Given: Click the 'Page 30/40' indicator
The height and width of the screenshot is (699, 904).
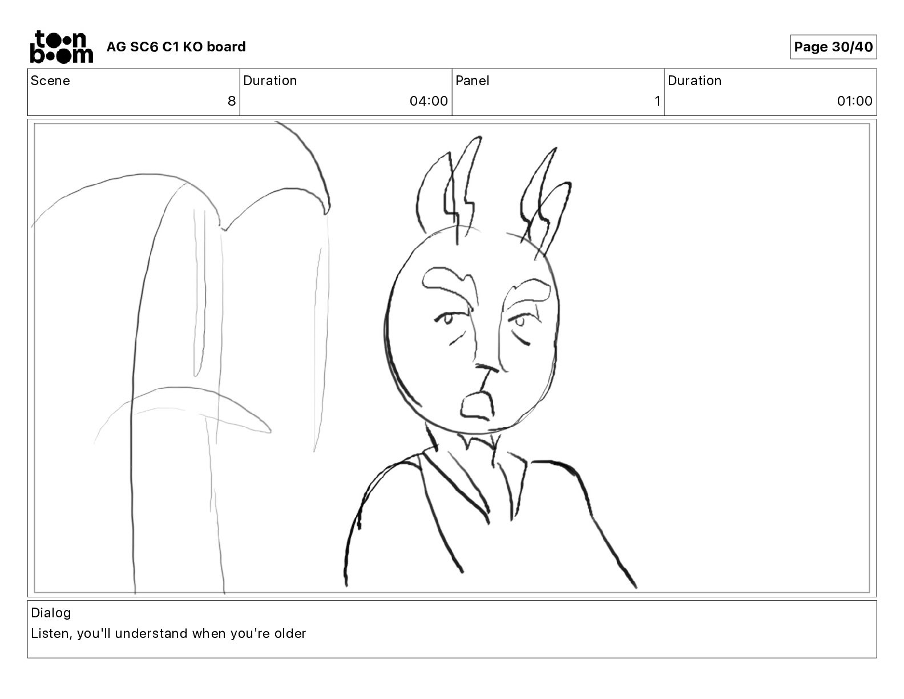Looking at the screenshot, I should (833, 47).
